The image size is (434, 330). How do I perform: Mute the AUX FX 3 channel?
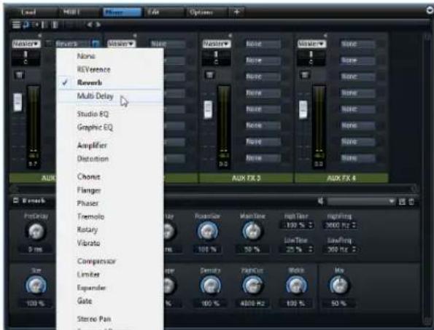coord(209,75)
